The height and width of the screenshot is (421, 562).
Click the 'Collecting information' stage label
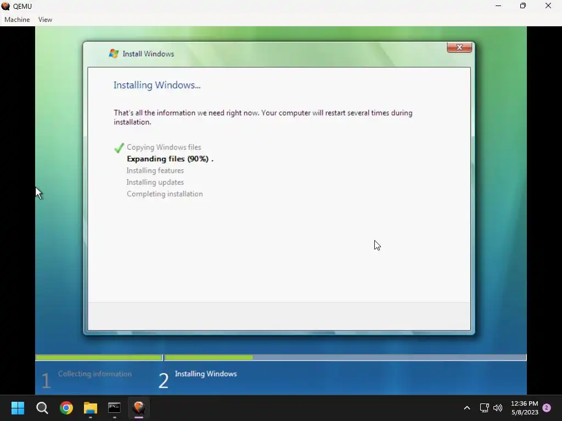[x=94, y=374]
